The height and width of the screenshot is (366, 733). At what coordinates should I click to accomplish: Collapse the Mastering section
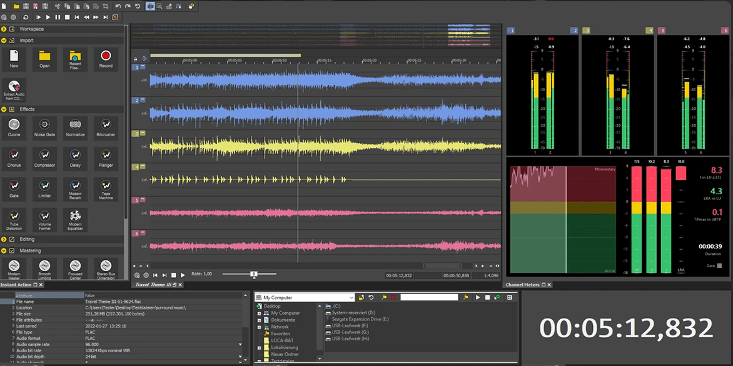(x=4, y=250)
